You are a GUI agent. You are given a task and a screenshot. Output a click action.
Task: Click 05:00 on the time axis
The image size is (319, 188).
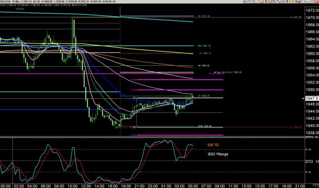[x=193, y=186]
